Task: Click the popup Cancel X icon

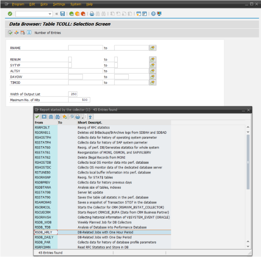Action: pos(44,117)
